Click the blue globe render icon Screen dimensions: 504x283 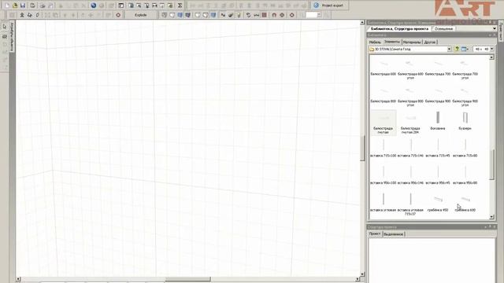94,6
